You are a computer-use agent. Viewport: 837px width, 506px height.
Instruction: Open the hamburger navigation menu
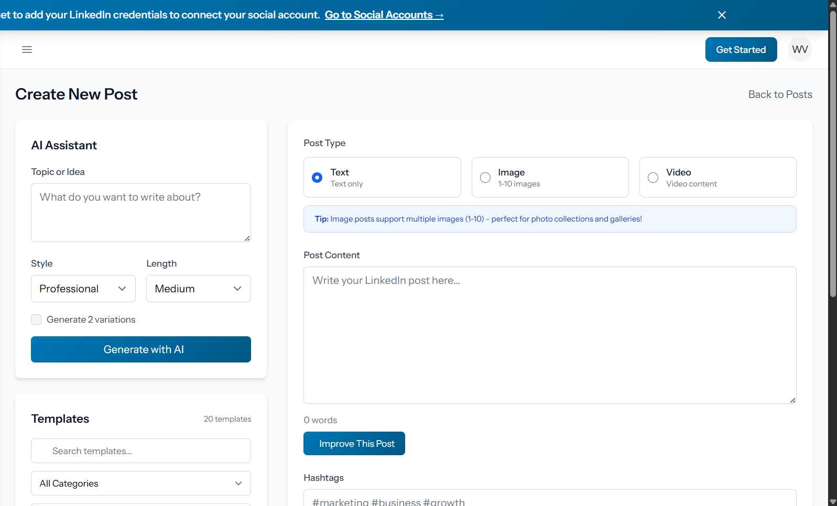[x=27, y=49]
